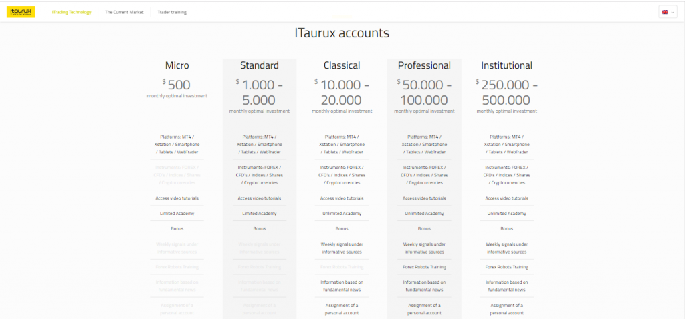685x319 pixels.
Task: Click Access video tutorials under Institutional
Action: (x=507, y=198)
